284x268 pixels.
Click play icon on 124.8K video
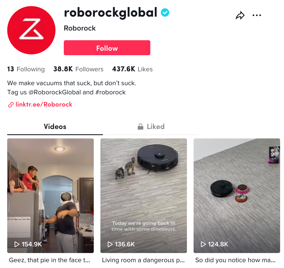pos(203,244)
